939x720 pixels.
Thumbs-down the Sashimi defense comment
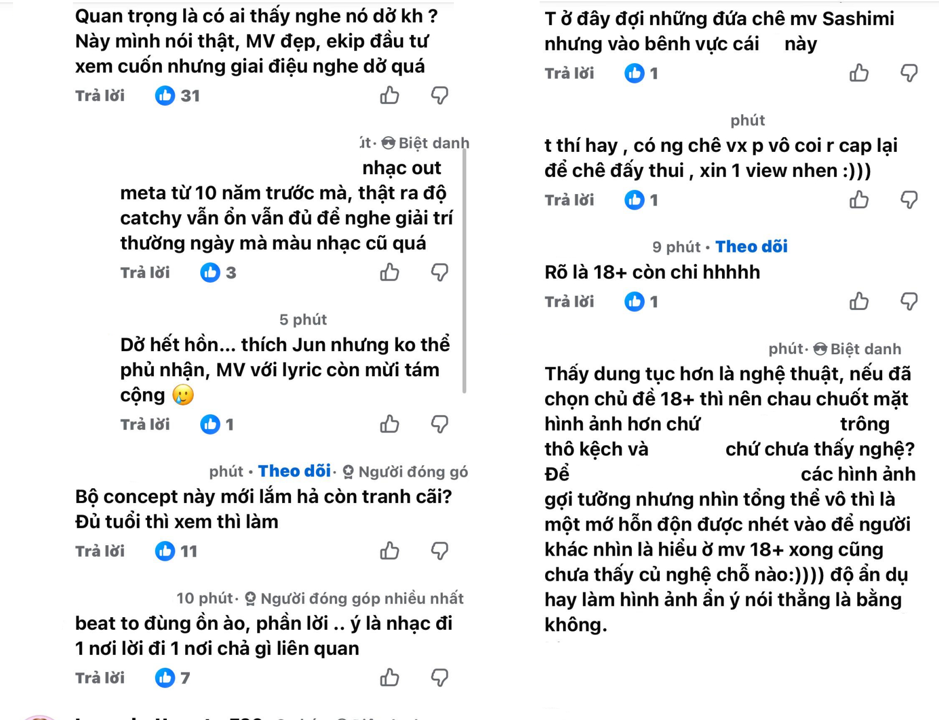[910, 74]
